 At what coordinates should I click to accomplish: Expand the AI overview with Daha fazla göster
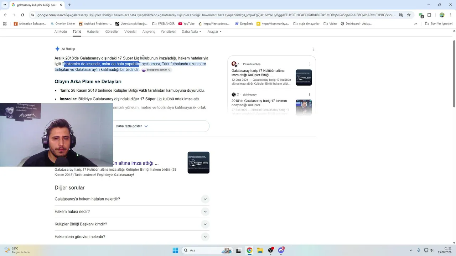click(131, 126)
